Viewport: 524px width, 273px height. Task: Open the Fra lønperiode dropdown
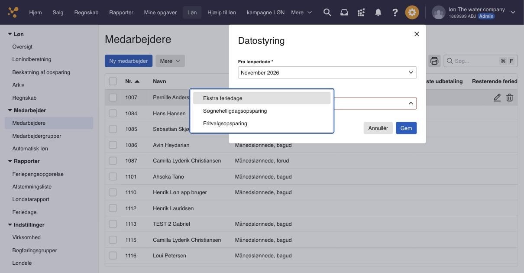327,72
